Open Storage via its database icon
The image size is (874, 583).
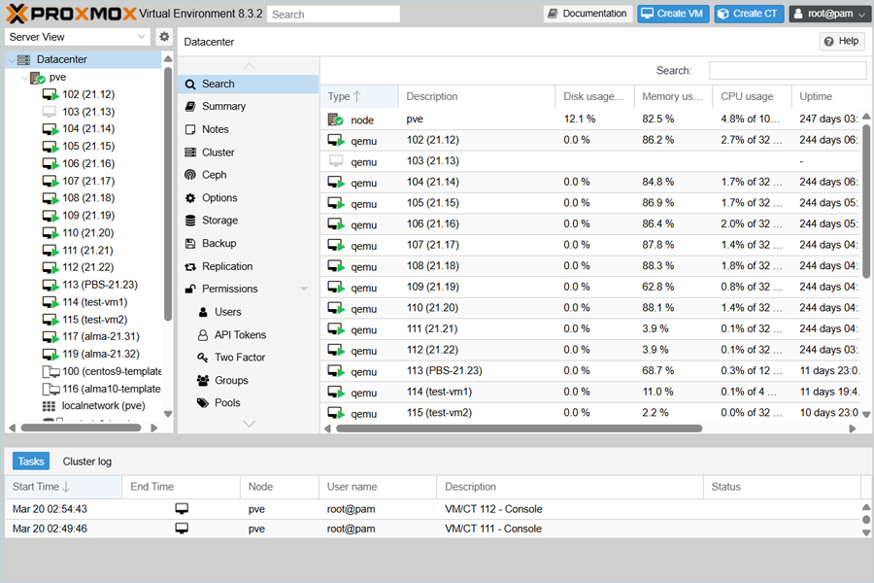pos(191,221)
